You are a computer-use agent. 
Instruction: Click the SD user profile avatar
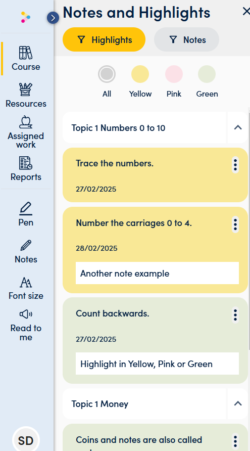(26, 440)
